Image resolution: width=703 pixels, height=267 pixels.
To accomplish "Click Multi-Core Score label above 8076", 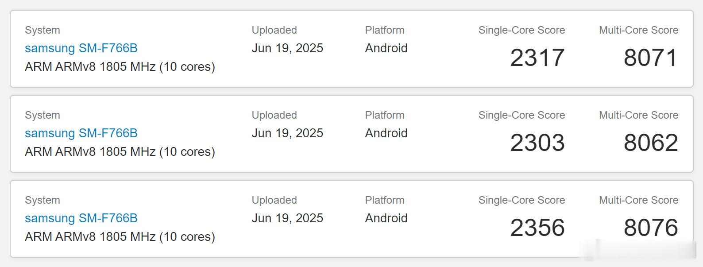I will [638, 200].
